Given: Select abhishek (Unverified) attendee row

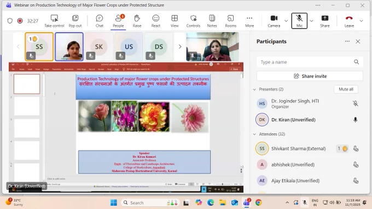Looking at the screenshot, I should pos(309,165).
